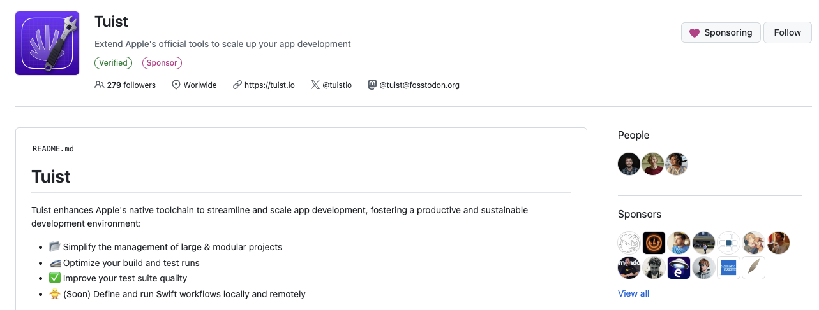This screenshot has height=310, width=819.
Task: Click the X logo icon beside @tuistio
Action: 315,85
